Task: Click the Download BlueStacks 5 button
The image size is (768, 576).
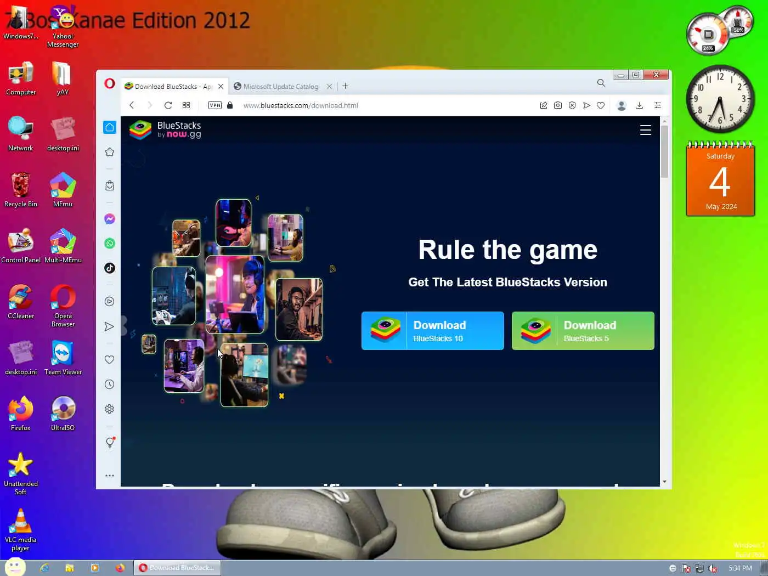Action: [583, 331]
